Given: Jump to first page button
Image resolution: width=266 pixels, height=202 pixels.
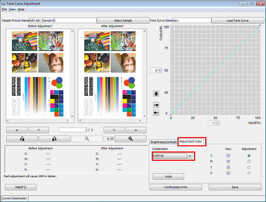Looking at the screenshot, I should click(x=16, y=130).
